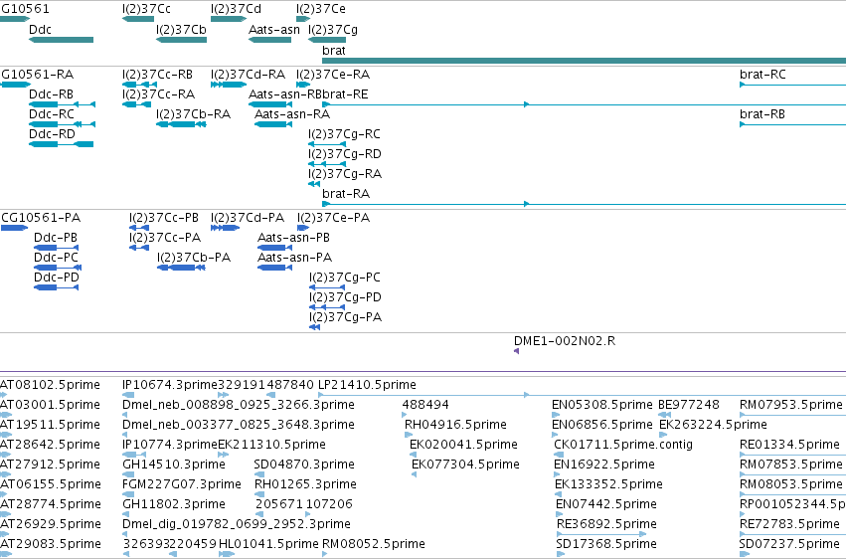The height and width of the screenshot is (559, 846).
Task: Click the Ddc-PC protein label
Action: point(56,258)
